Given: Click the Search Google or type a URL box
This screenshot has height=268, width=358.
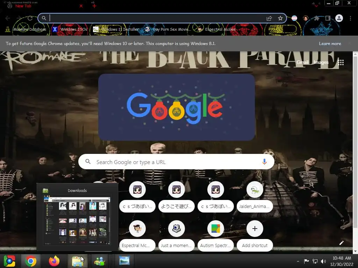Looking at the screenshot, I should tap(176, 162).
